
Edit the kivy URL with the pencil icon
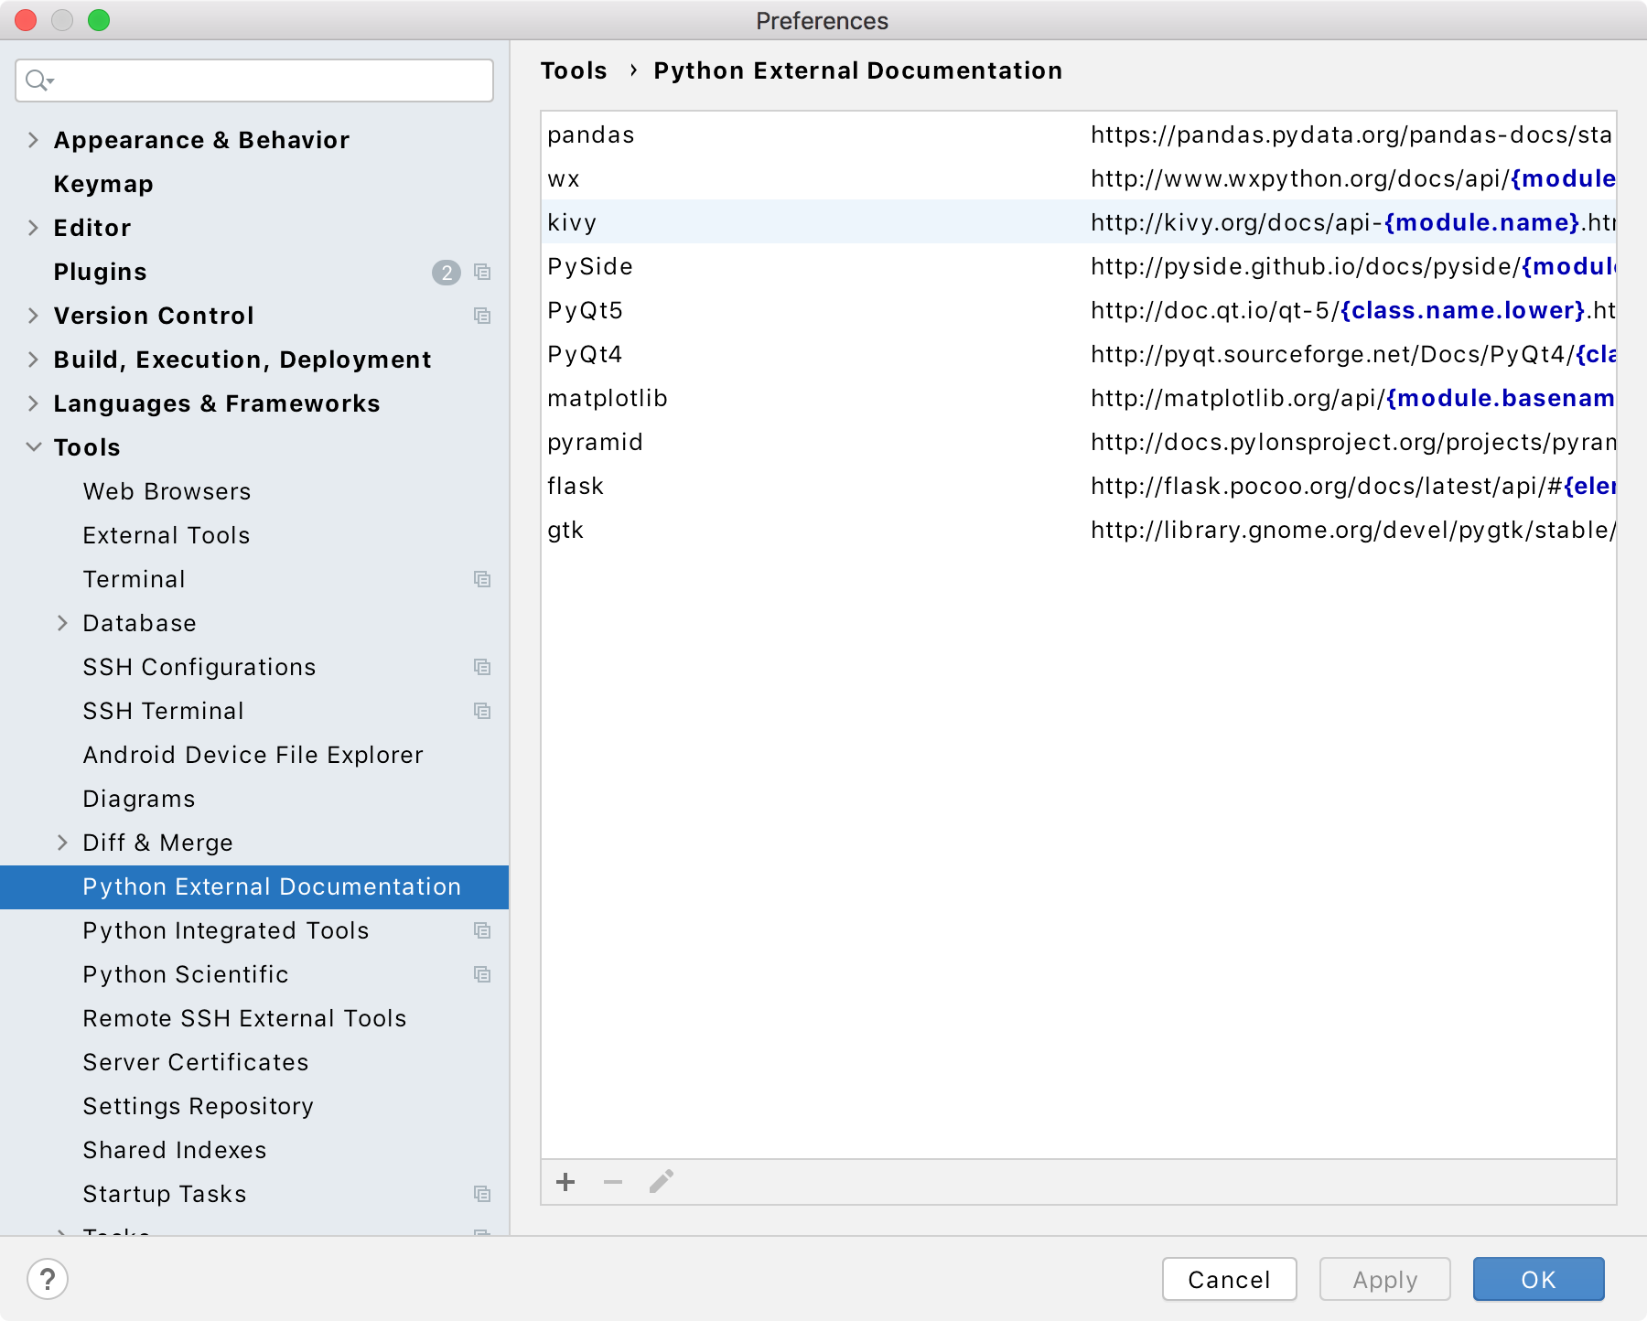pyautogui.click(x=661, y=1181)
